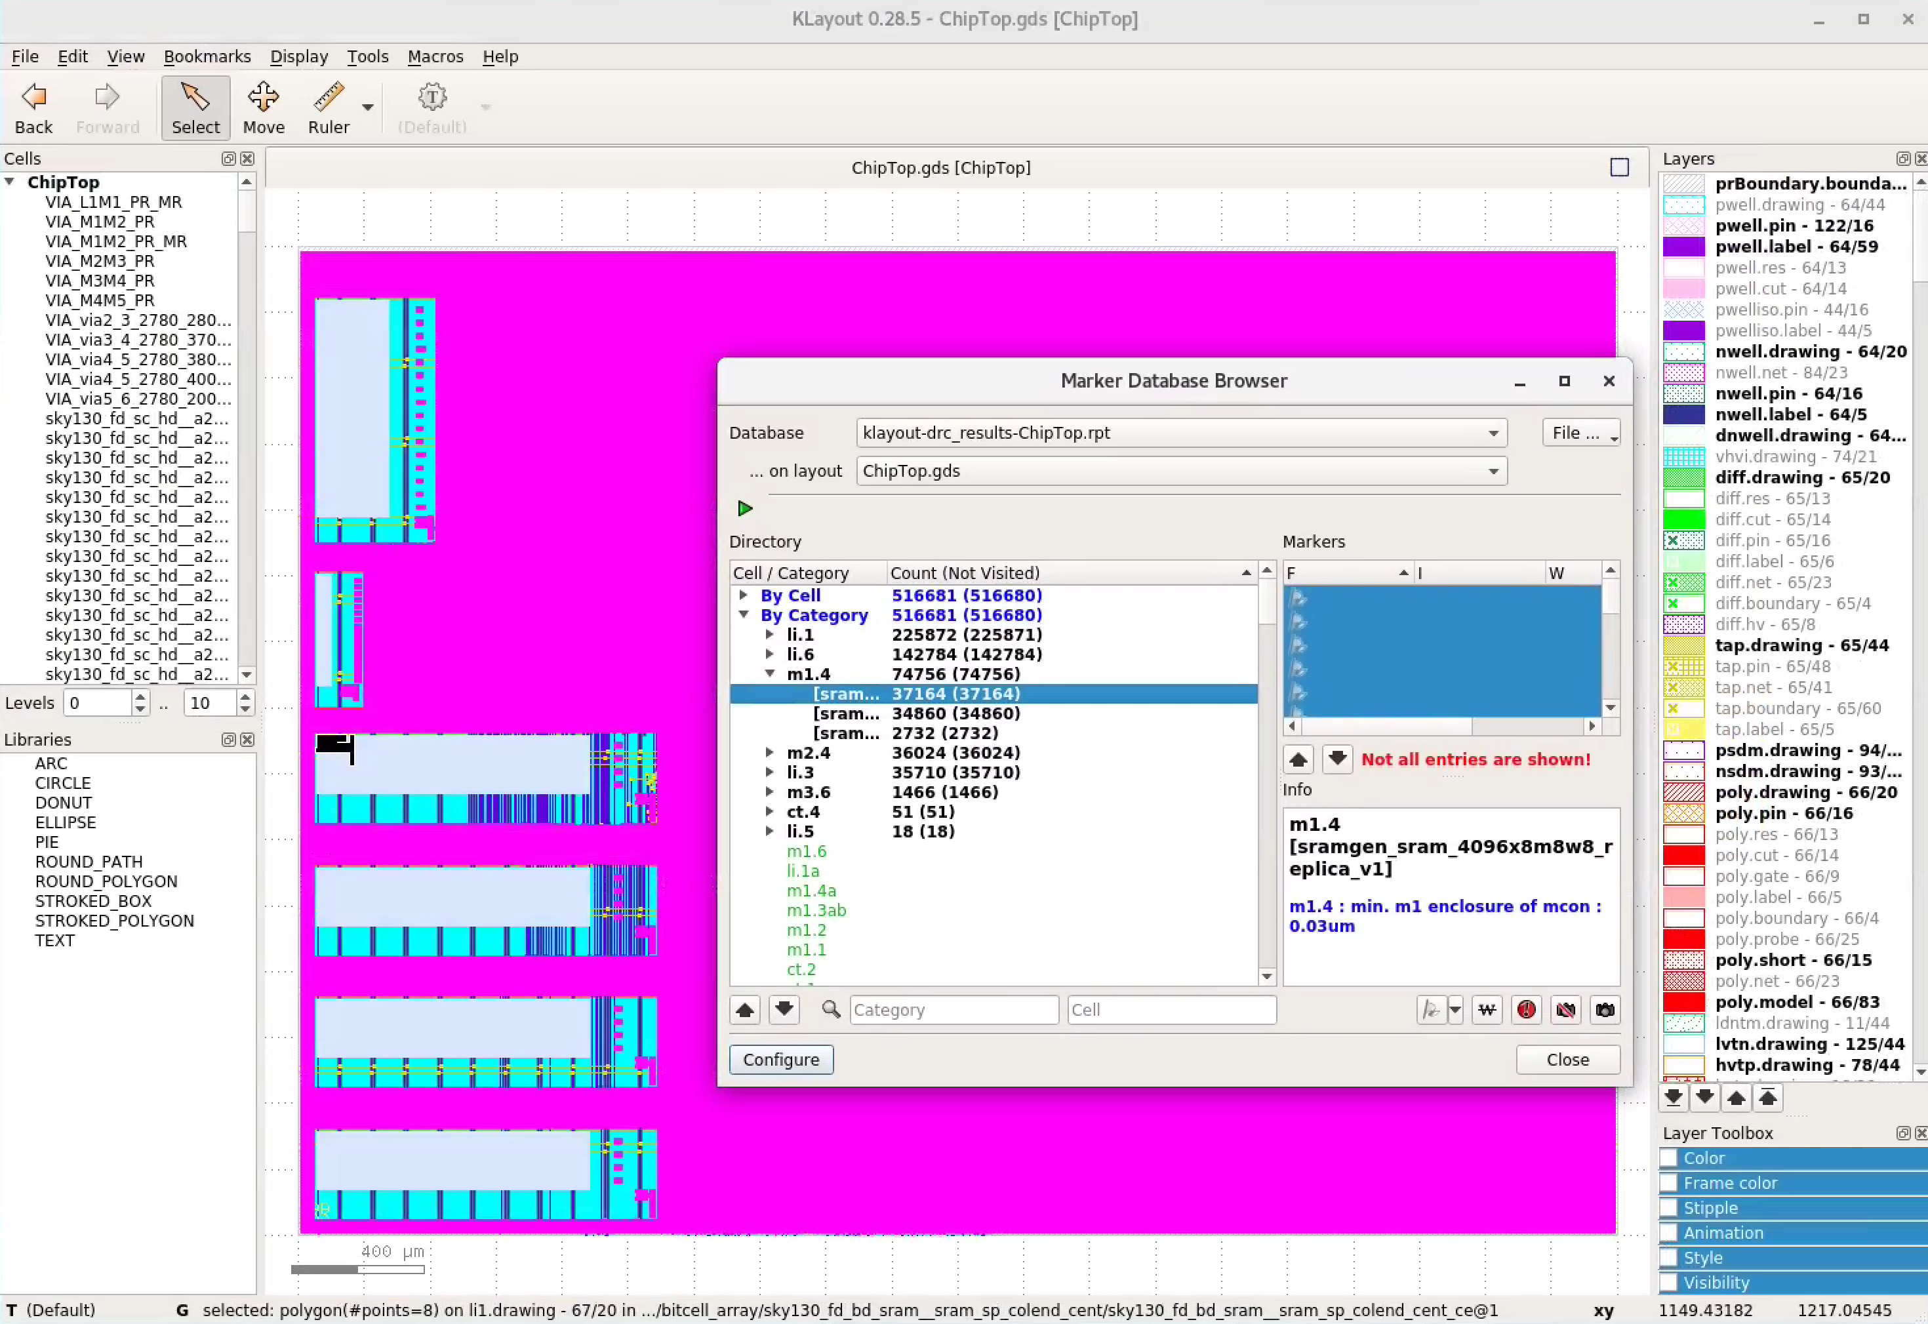Click the Close button in Marker Browser

[x=1568, y=1059]
